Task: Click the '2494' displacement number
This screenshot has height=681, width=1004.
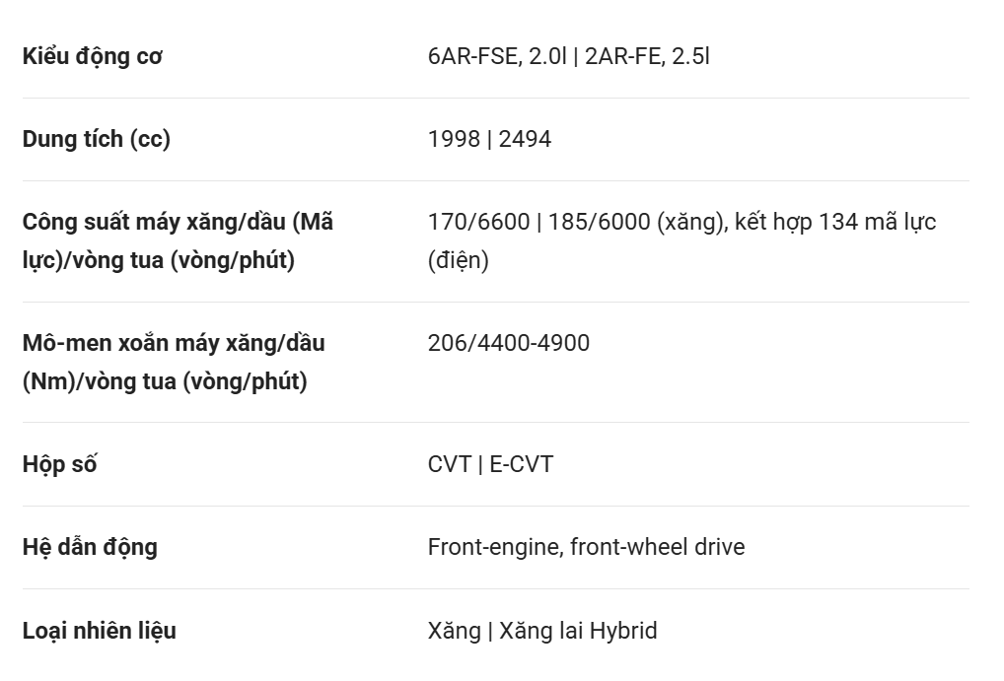Action: click(525, 139)
